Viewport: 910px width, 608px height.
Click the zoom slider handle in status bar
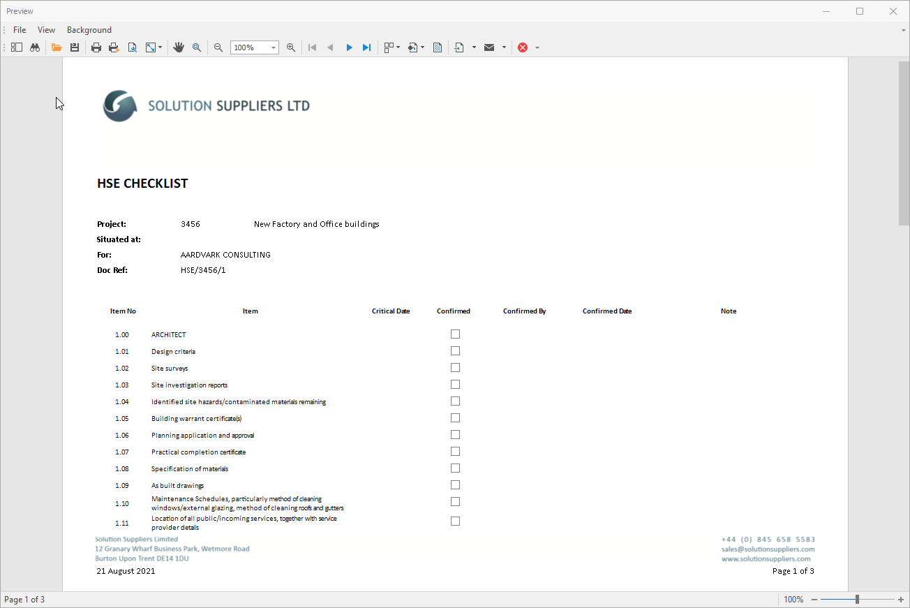click(857, 600)
